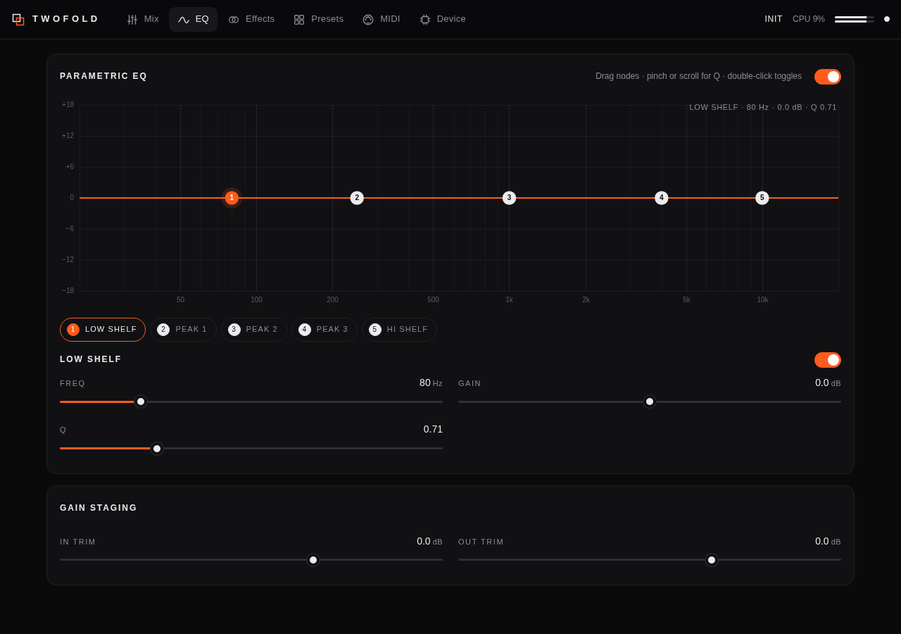Go to the Presets tab
This screenshot has width=901, height=634.
(x=318, y=19)
